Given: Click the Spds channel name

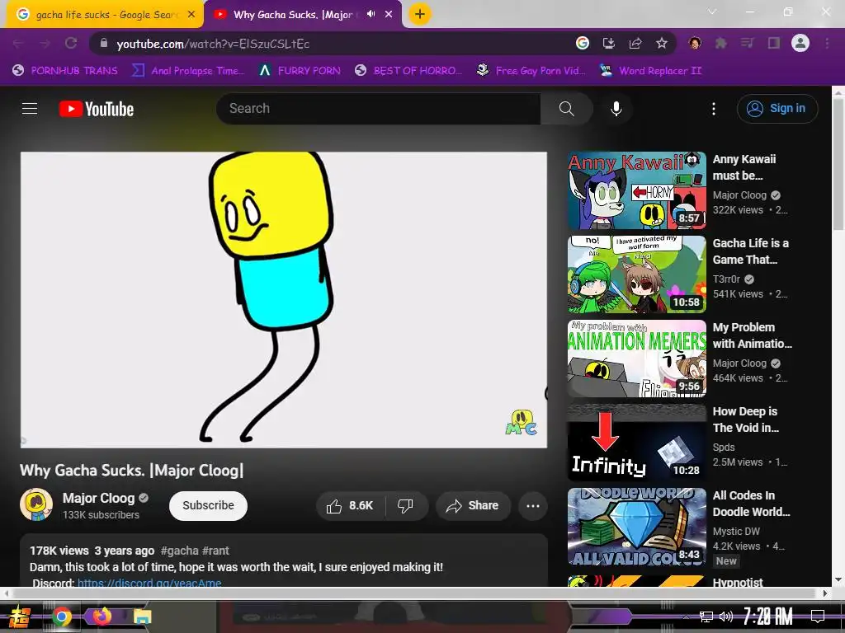Looking at the screenshot, I should tap(723, 448).
